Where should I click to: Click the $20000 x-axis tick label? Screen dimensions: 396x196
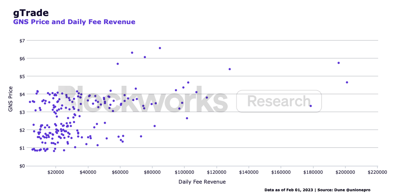point(56,172)
